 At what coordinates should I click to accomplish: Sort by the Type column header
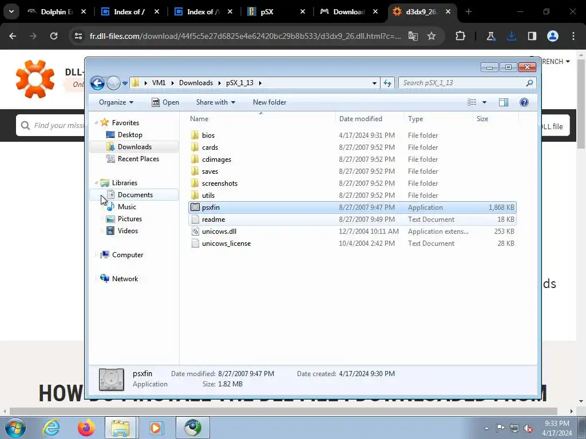tap(438, 119)
